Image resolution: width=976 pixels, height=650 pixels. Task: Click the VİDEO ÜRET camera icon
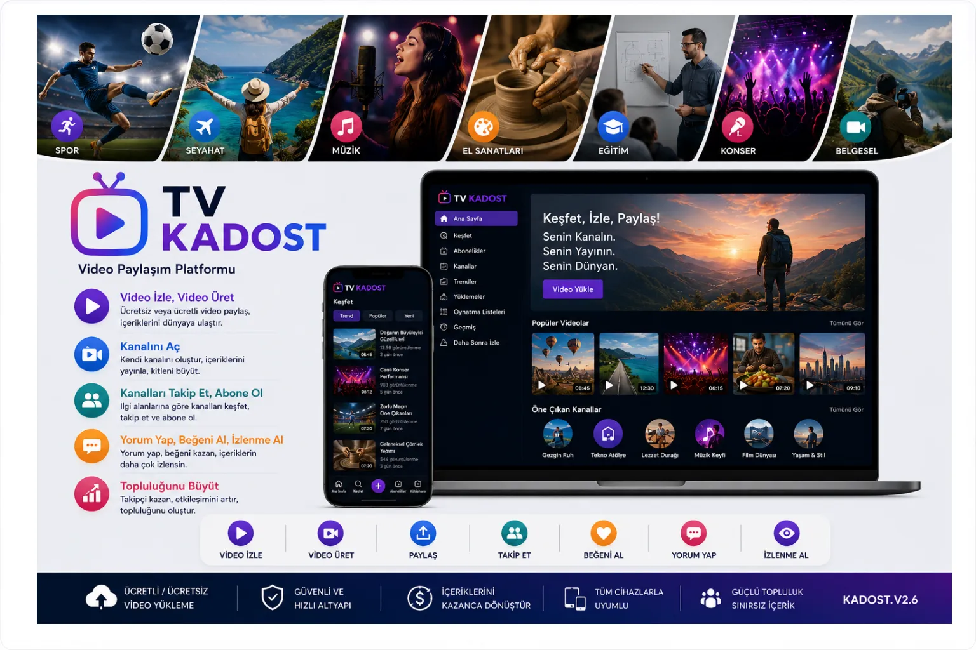[x=330, y=533]
